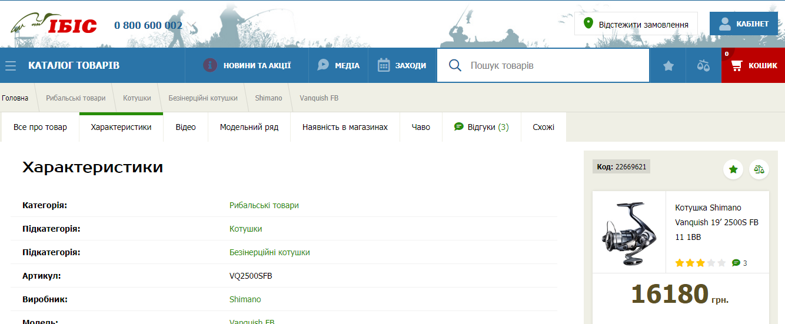Open the Медіа section

tap(338, 65)
